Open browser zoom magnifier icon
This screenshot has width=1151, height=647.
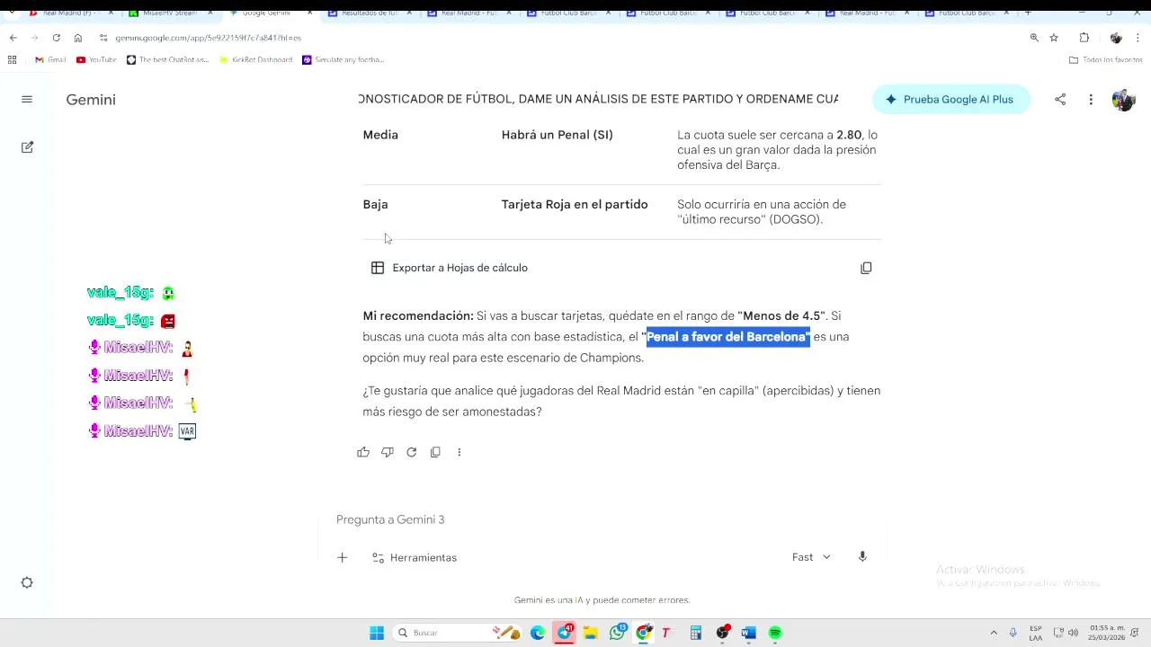click(1034, 38)
